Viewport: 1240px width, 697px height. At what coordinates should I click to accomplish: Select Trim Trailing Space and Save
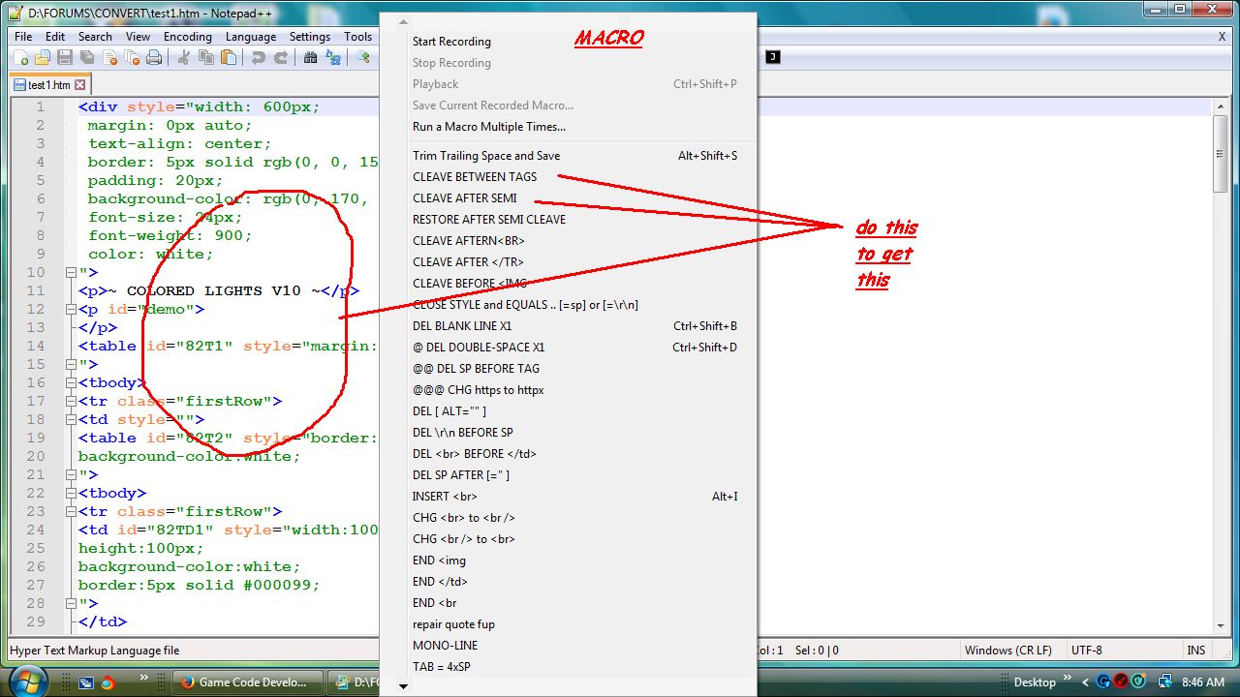(567, 156)
